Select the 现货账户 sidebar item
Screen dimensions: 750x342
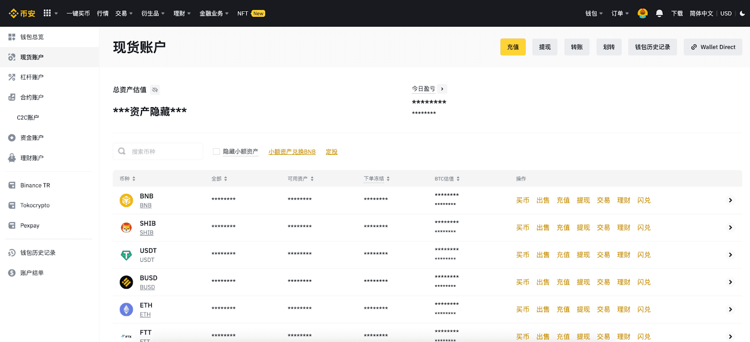pos(49,57)
